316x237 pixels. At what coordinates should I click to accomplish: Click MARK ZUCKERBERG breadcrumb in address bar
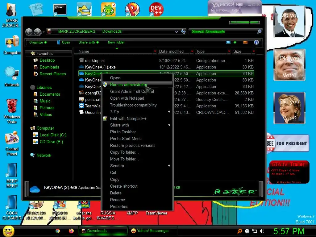click(77, 31)
